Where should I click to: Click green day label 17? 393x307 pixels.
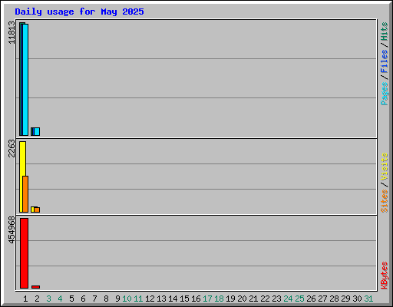[x=207, y=299]
